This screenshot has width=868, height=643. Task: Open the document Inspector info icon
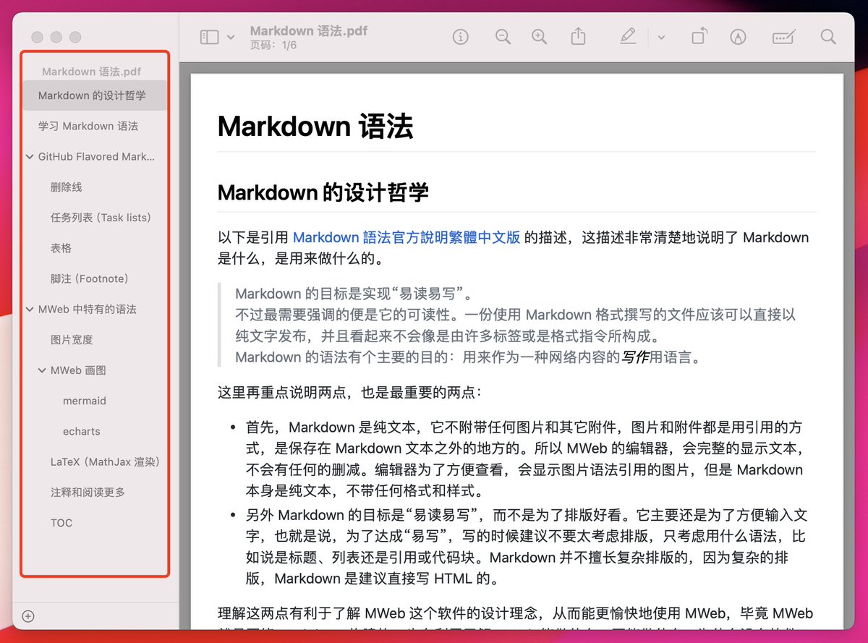click(x=461, y=37)
